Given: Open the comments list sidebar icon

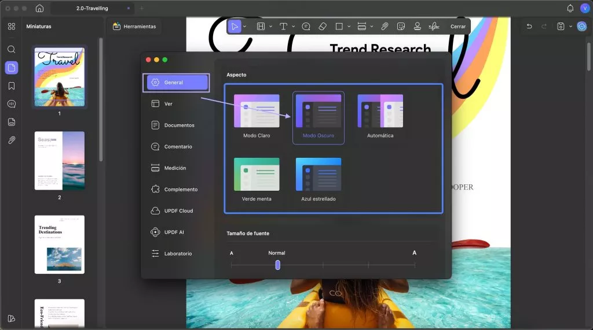Looking at the screenshot, I should pyautogui.click(x=12, y=104).
